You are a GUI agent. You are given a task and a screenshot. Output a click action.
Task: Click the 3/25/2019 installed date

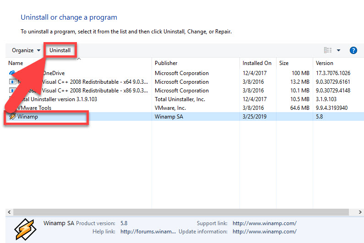[x=255, y=117]
